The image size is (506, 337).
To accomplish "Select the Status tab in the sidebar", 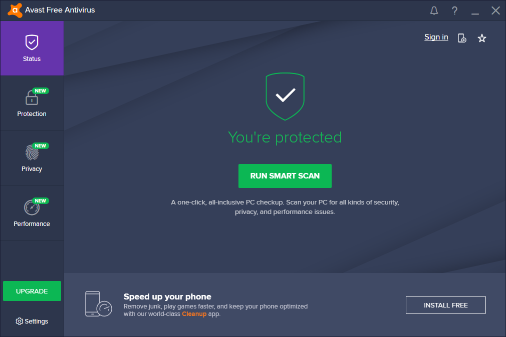I will [x=32, y=48].
